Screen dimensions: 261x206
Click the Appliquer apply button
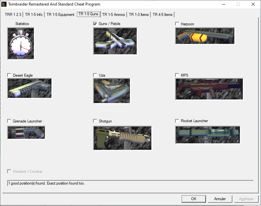tap(246, 199)
